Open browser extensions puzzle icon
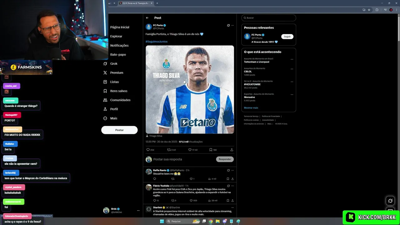 click(377, 10)
